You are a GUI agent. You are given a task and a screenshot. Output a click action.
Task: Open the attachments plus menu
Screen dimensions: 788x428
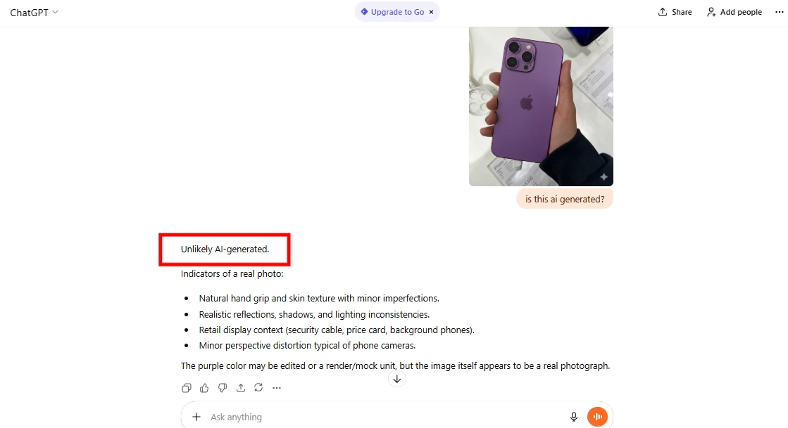coord(196,417)
